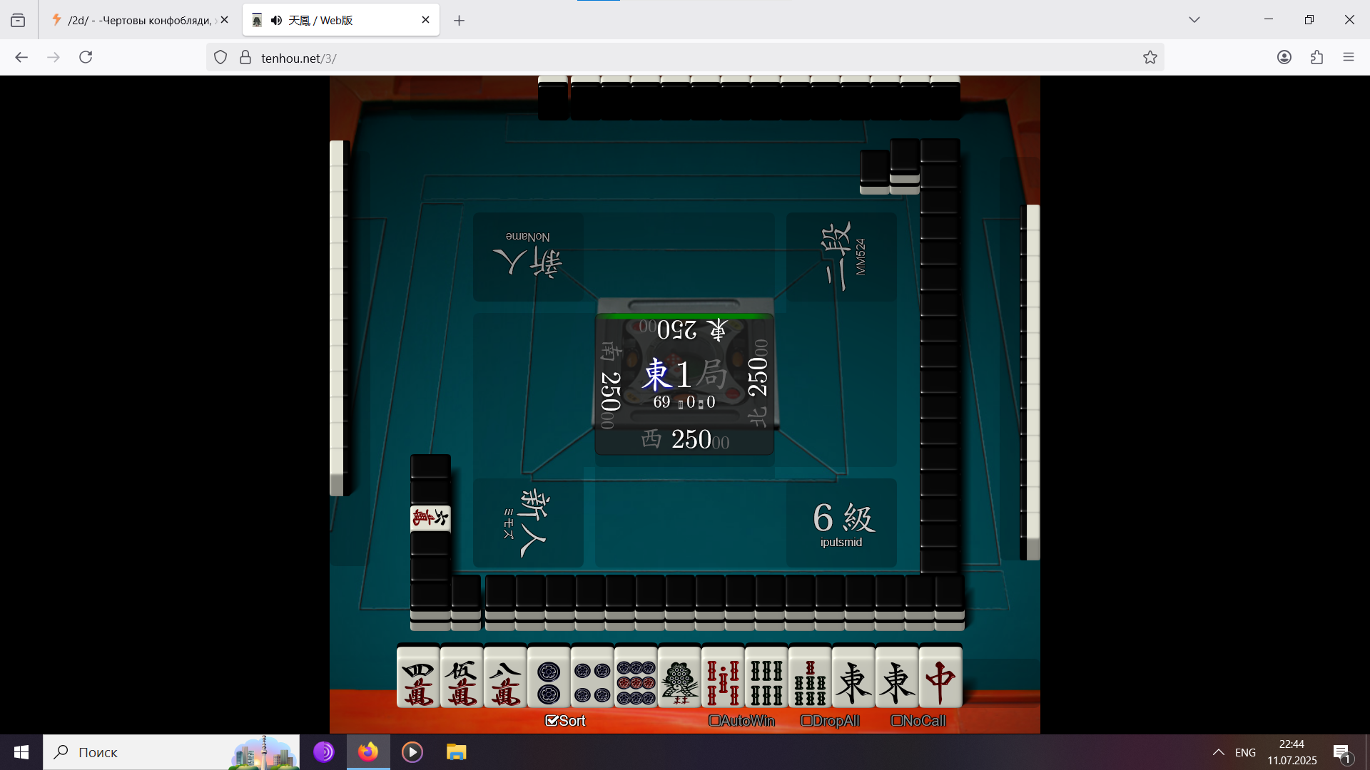Image resolution: width=1370 pixels, height=770 pixels.
Task: Select the nine of circles tile
Action: coord(636,677)
